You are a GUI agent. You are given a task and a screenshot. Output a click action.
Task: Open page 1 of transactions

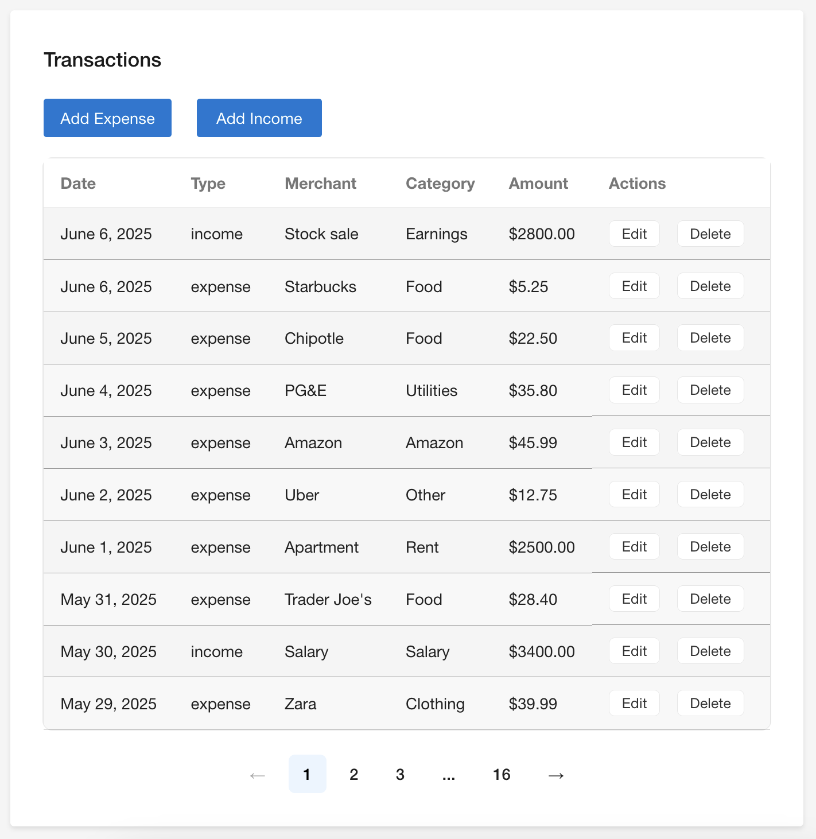click(307, 774)
